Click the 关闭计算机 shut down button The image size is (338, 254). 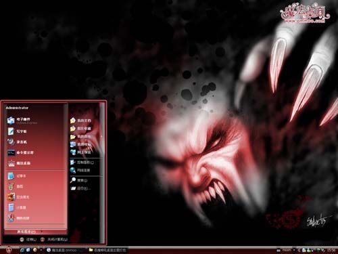point(54,239)
